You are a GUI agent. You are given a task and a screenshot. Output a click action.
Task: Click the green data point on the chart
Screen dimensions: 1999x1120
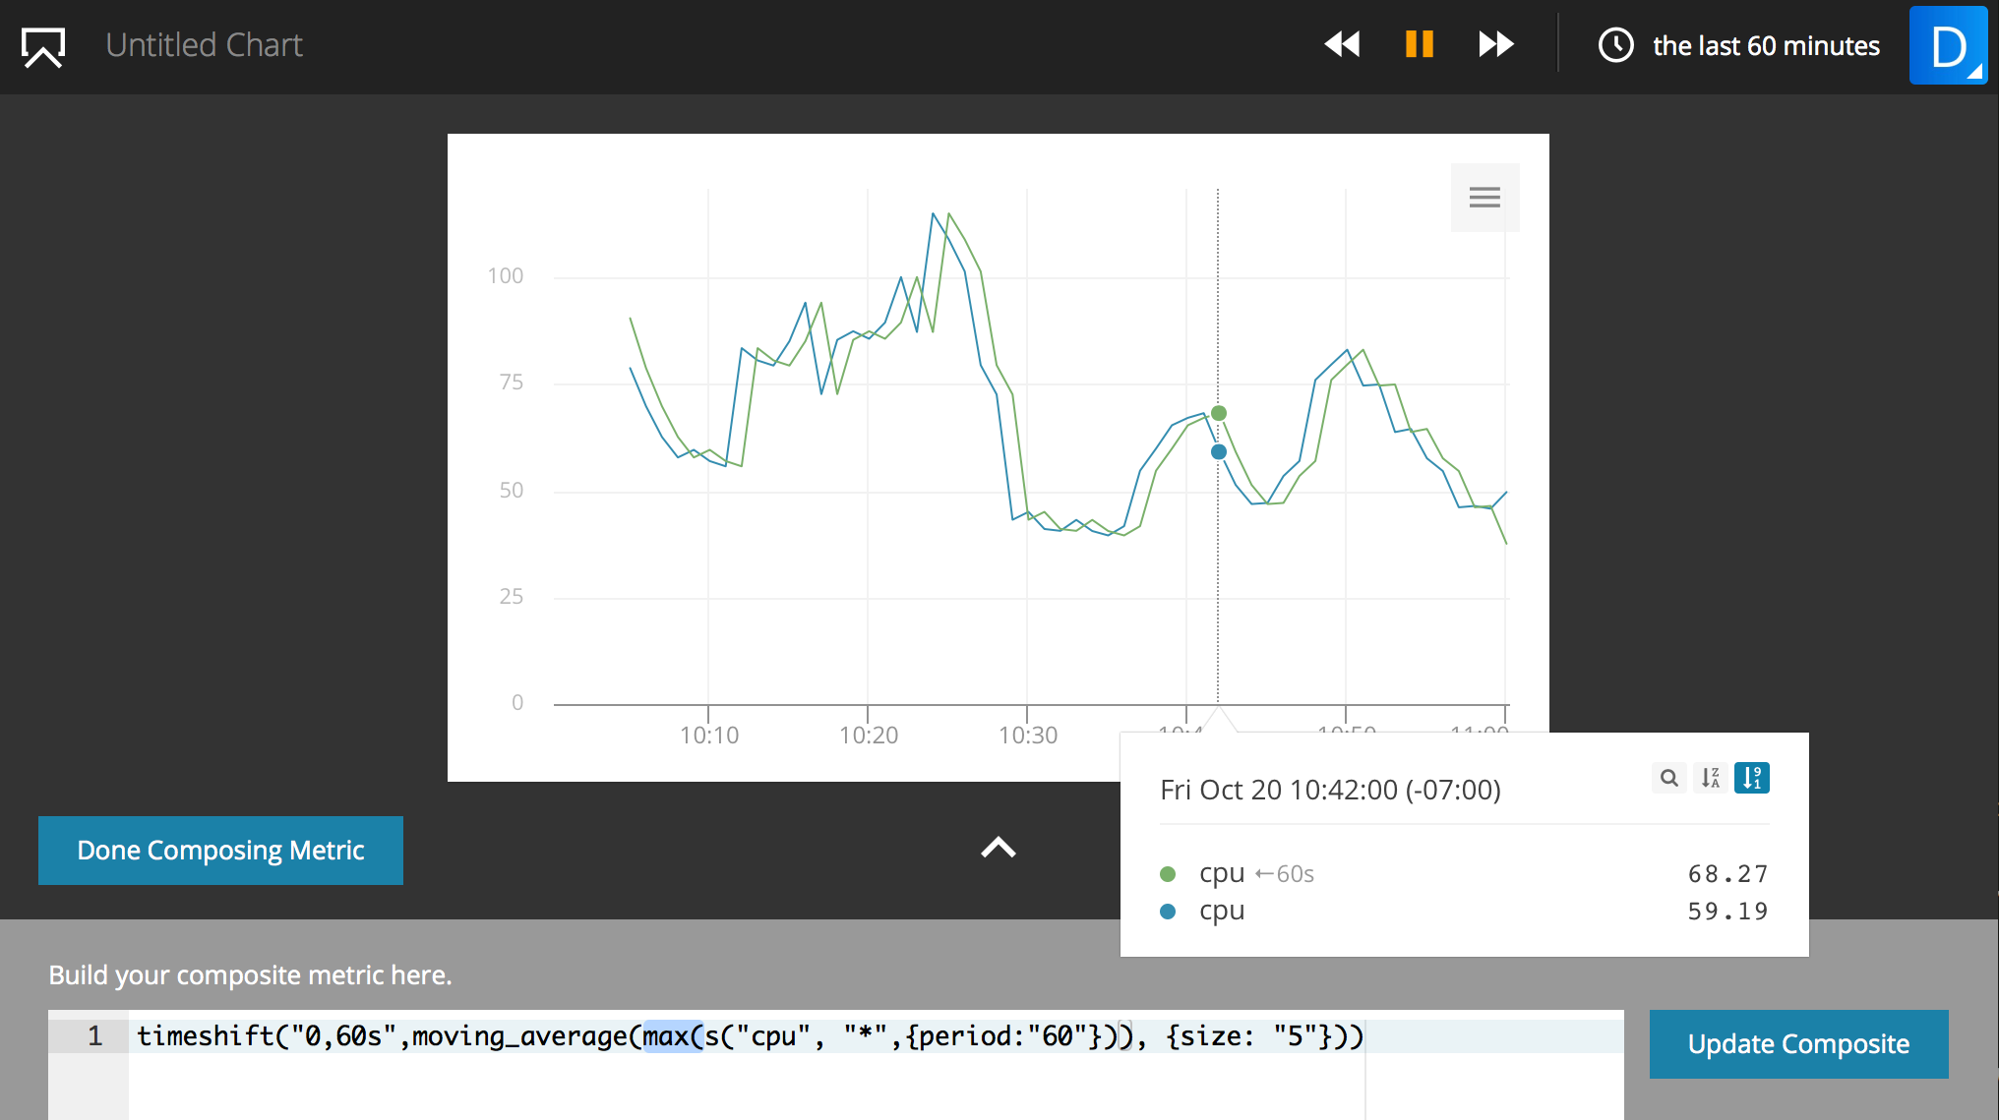coord(1219,413)
